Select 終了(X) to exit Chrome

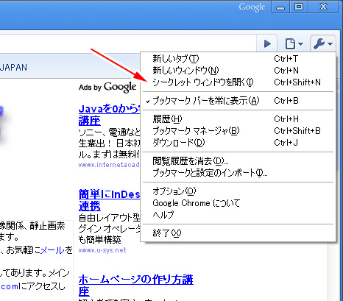(238, 233)
